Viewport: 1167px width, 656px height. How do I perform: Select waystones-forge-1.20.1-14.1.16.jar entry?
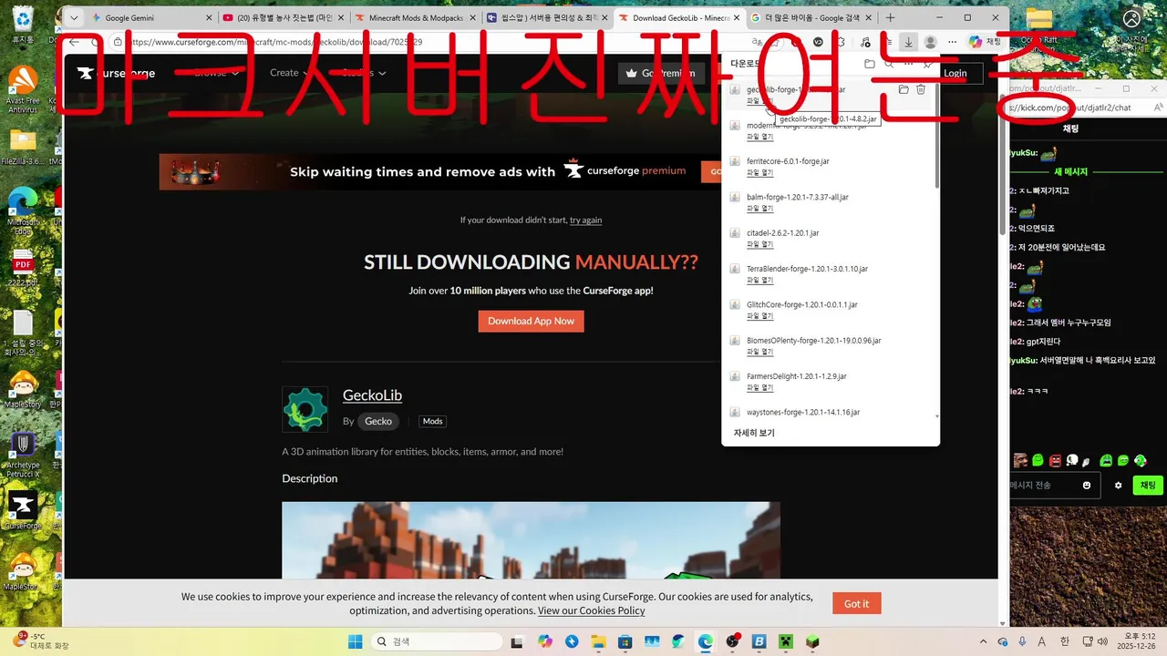click(x=803, y=412)
